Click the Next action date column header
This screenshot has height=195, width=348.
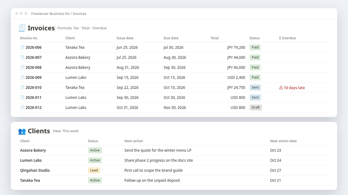pos(283,141)
